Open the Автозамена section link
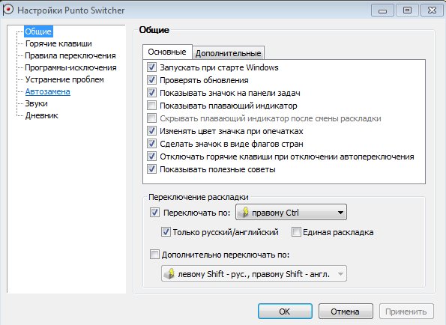446x325 pixels. (48, 91)
